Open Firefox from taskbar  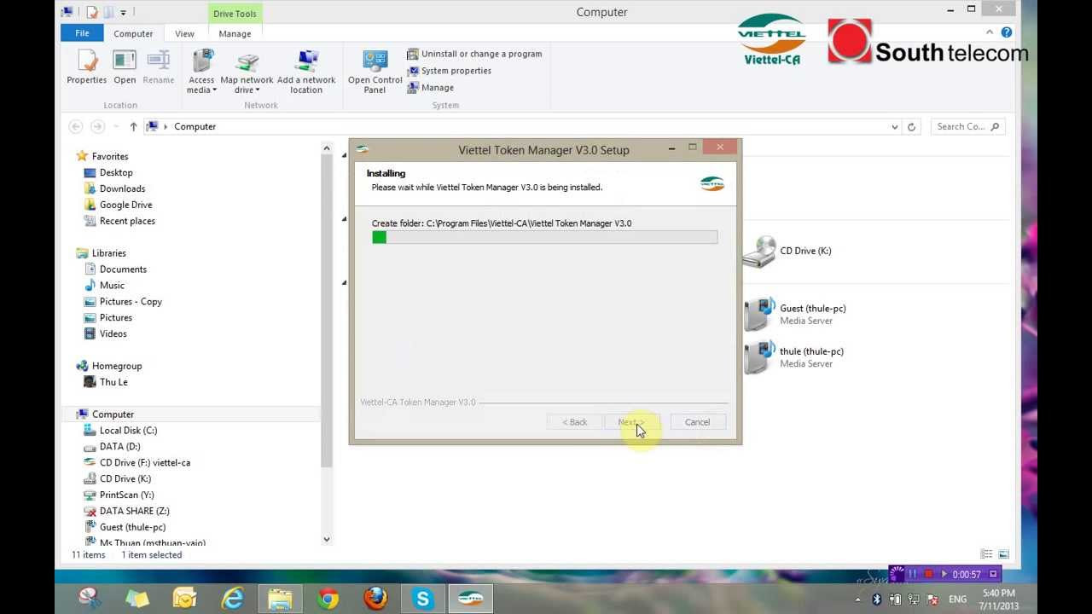[x=375, y=599]
